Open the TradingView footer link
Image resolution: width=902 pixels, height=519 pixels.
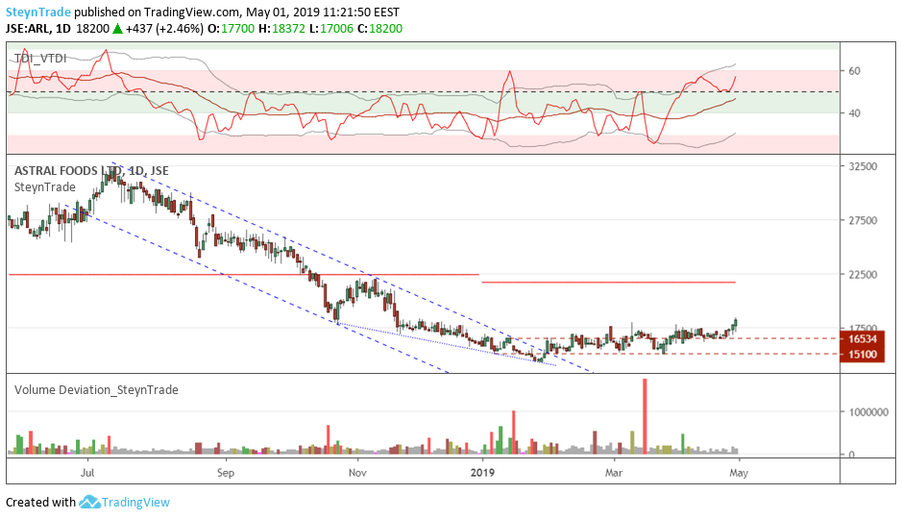[135, 503]
